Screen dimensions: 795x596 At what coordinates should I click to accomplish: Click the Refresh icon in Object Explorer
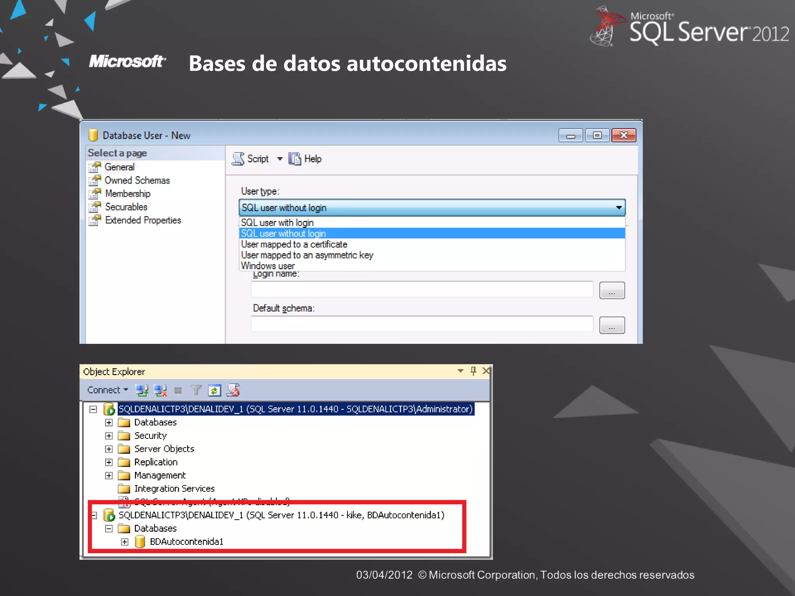(x=215, y=390)
